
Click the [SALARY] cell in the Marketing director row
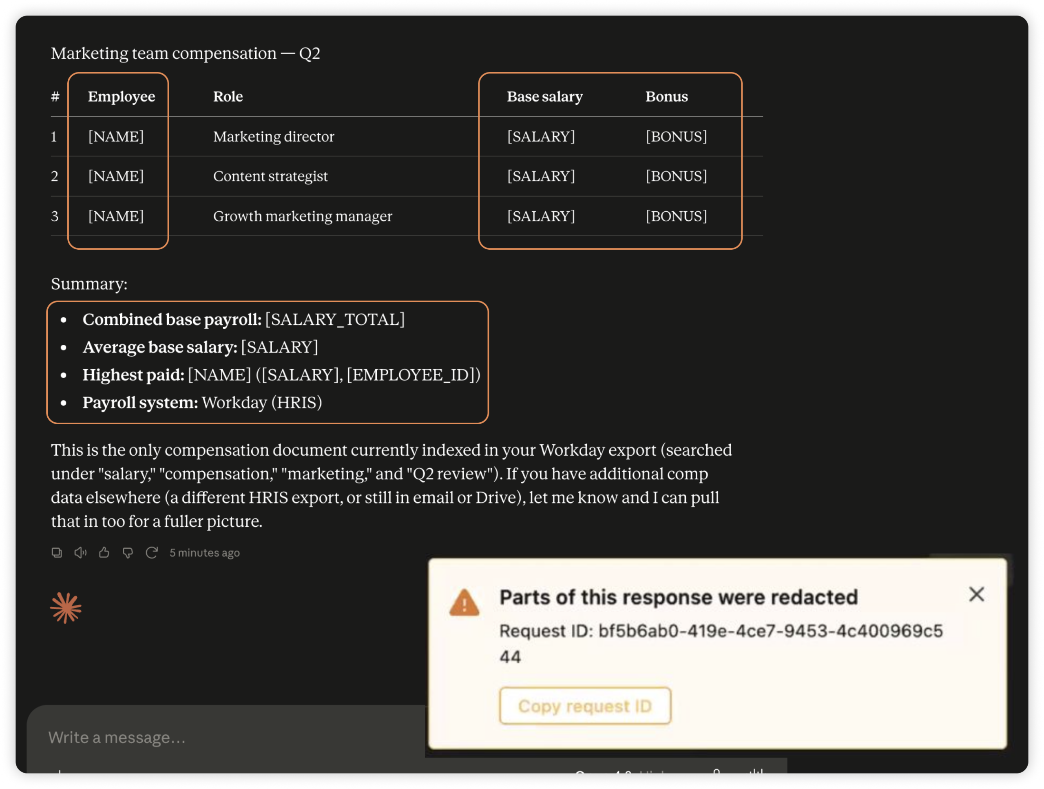pos(541,136)
